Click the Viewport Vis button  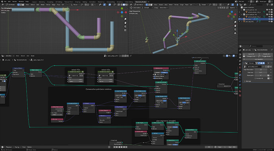[251, 56]
